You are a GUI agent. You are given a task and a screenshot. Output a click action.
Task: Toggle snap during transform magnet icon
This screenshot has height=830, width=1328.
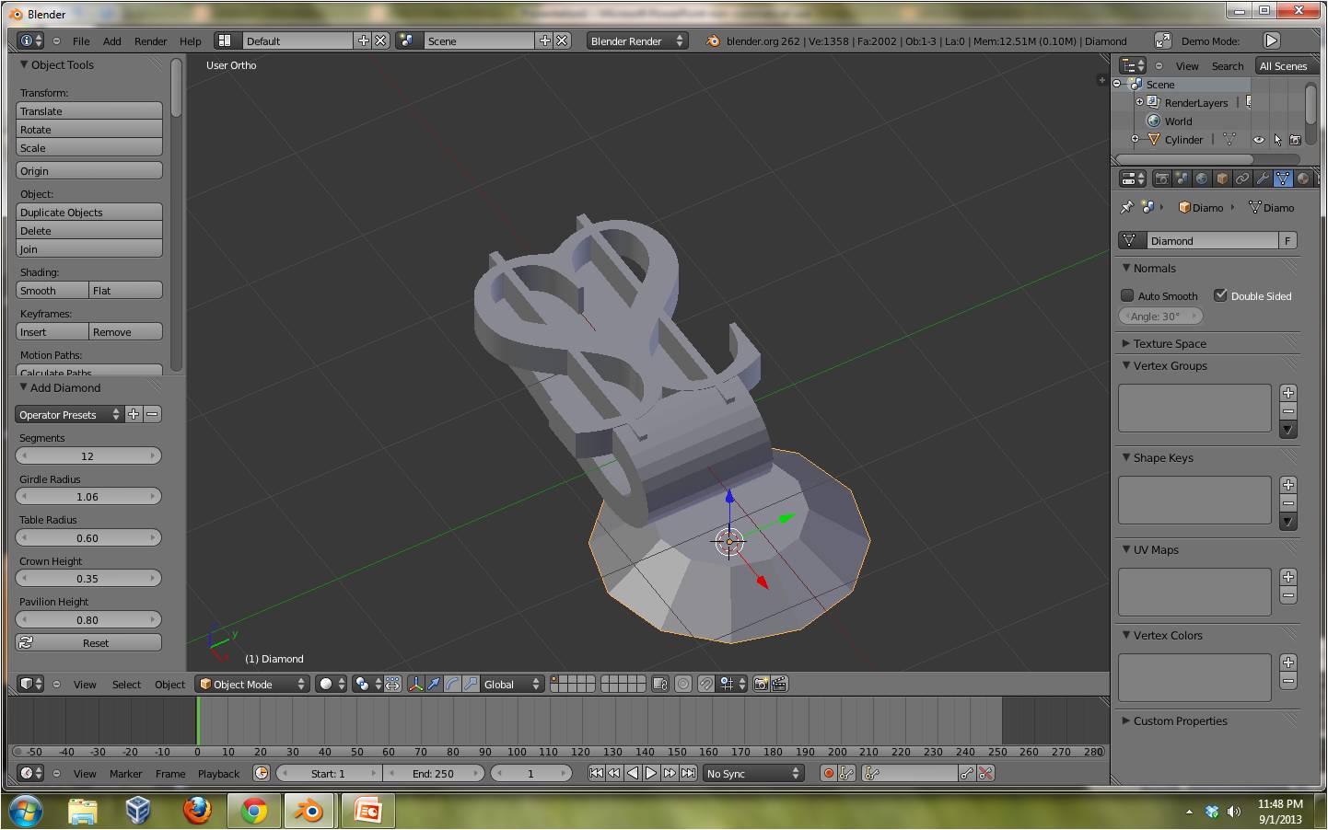[705, 684]
